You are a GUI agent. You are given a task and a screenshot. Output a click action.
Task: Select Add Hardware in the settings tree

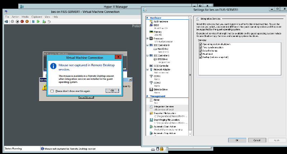point(161,21)
